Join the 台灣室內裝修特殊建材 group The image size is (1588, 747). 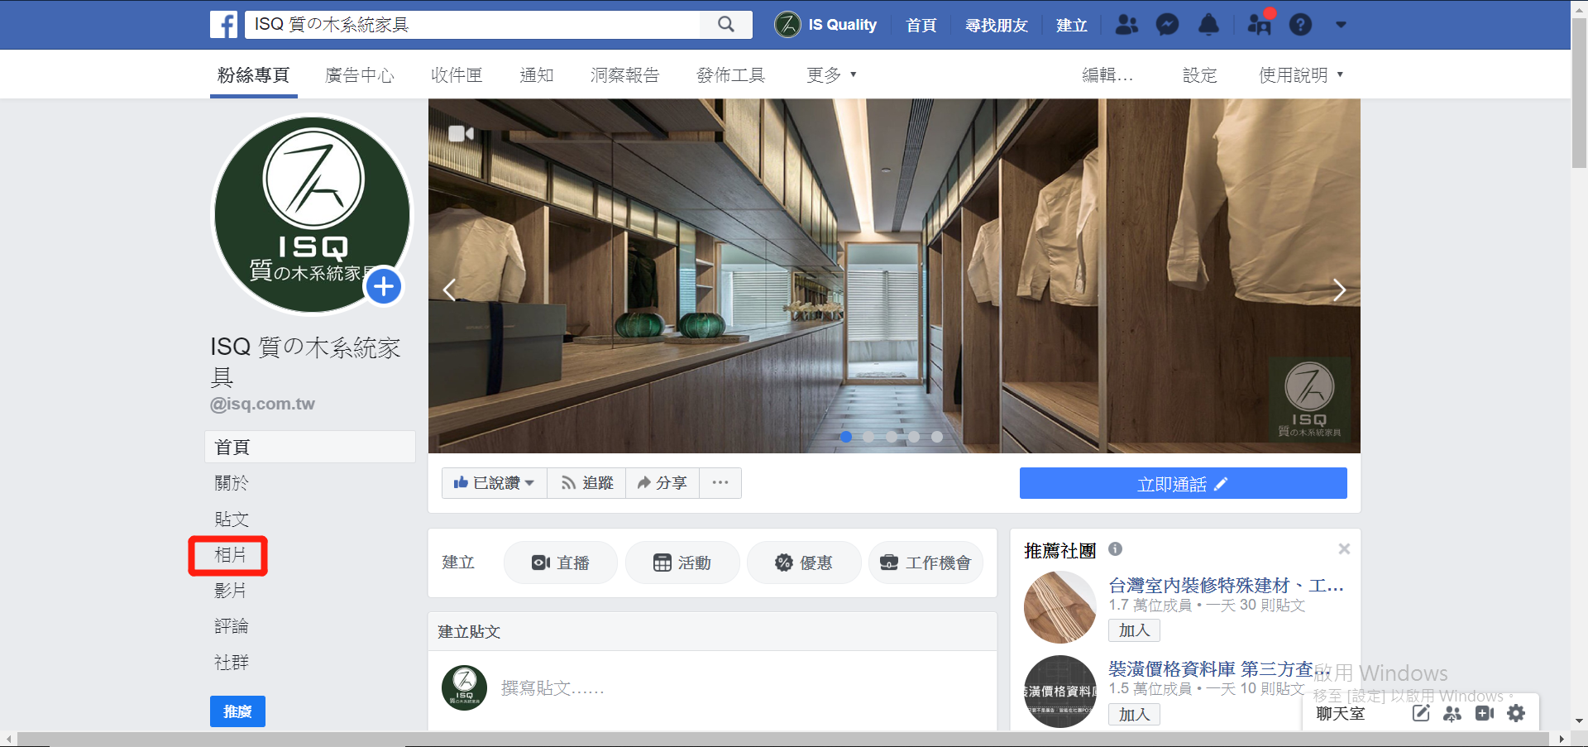[1134, 630]
